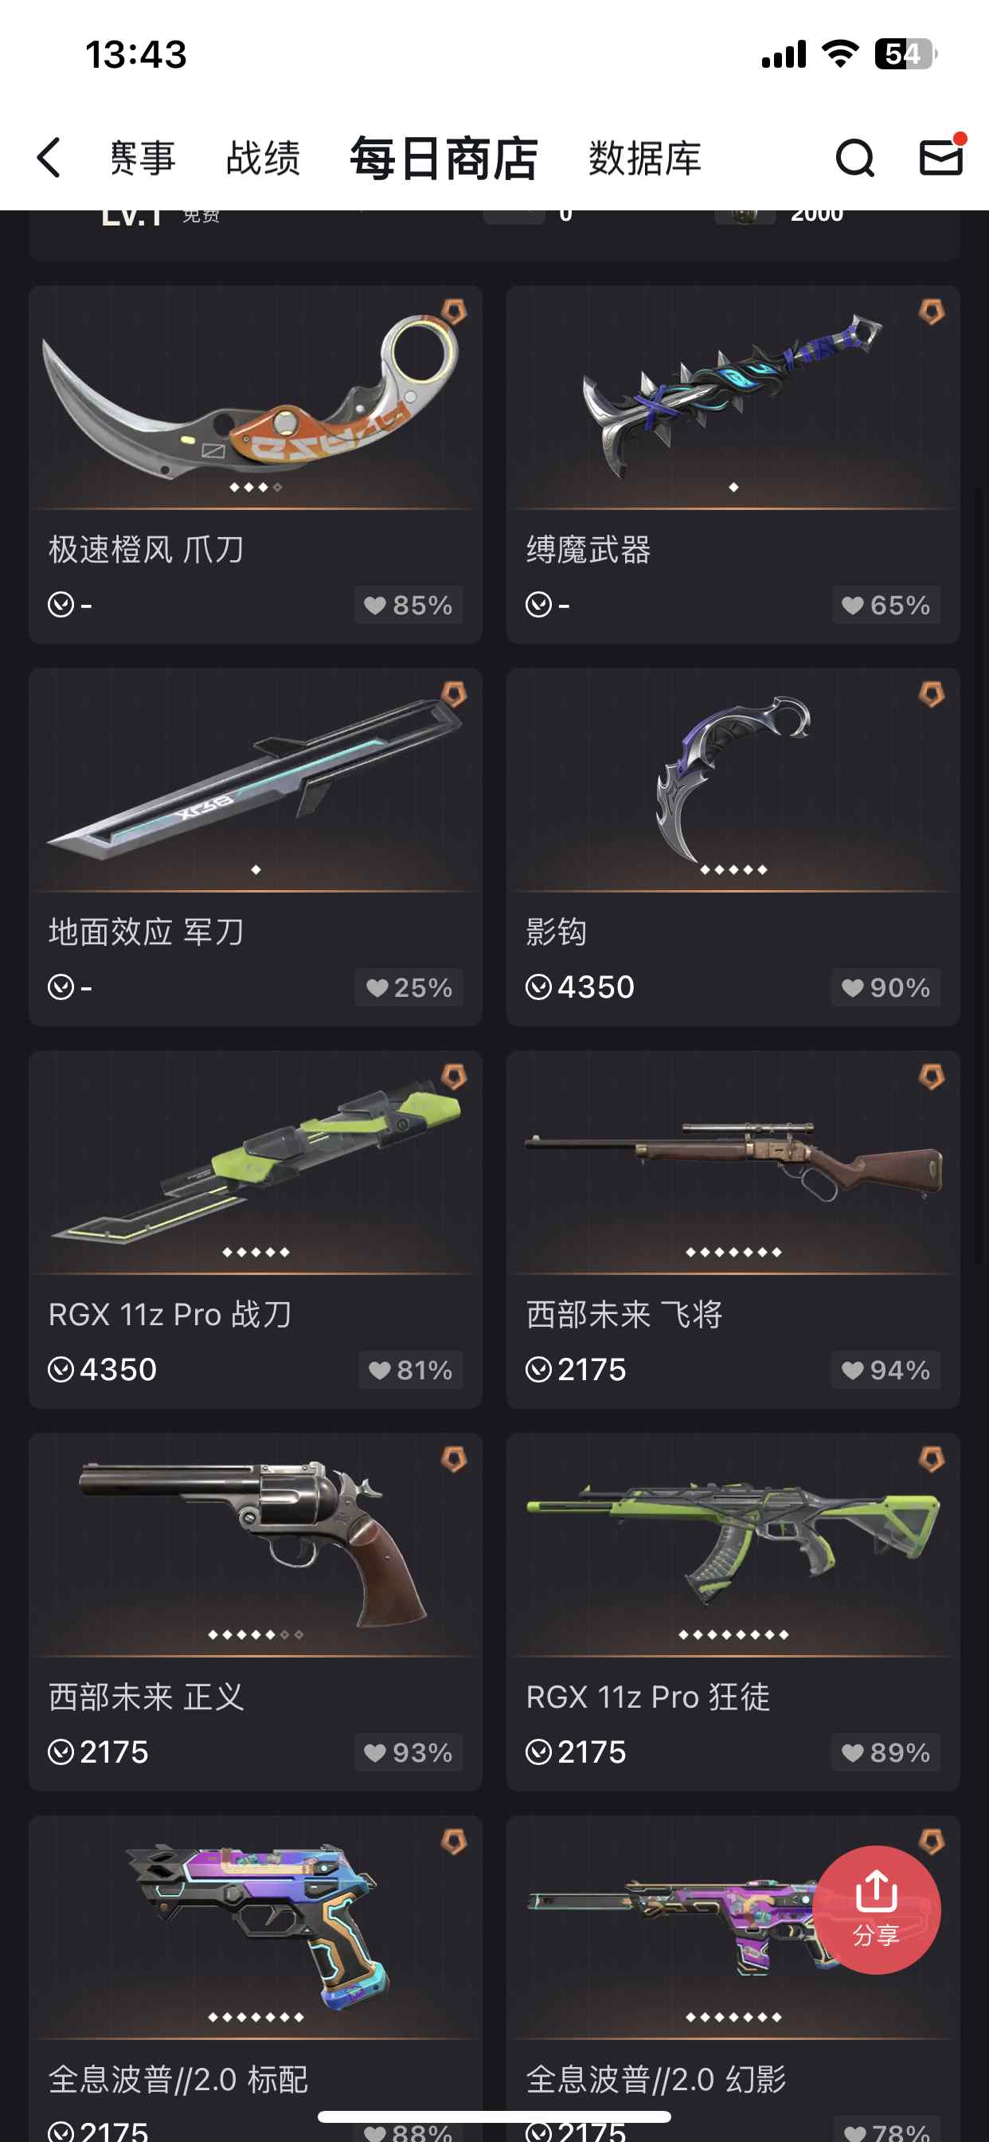Tap the badge icon on RGX 11z Pro 狂徒

[932, 1459]
